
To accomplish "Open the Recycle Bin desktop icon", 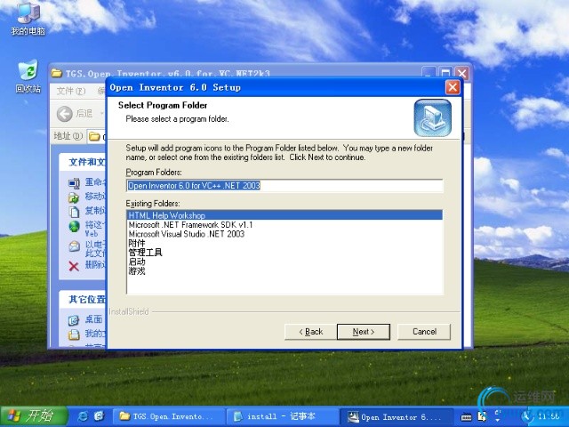I will click(x=28, y=76).
